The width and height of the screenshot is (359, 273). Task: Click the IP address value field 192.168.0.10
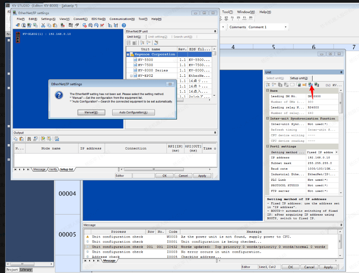click(x=322, y=158)
